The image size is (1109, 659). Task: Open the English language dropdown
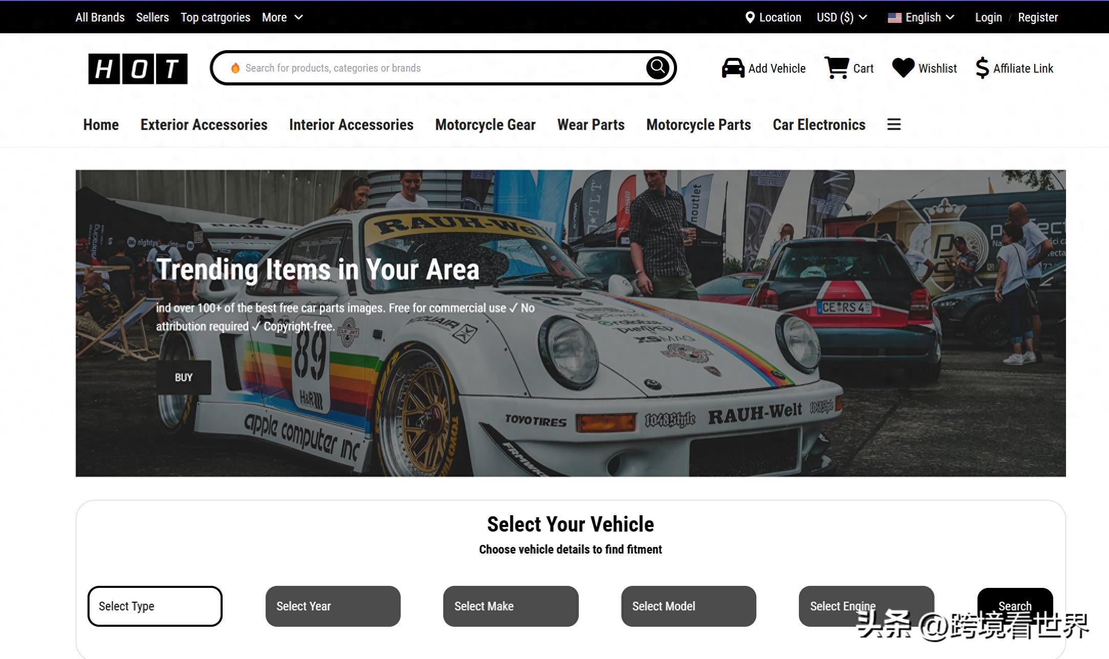click(921, 17)
